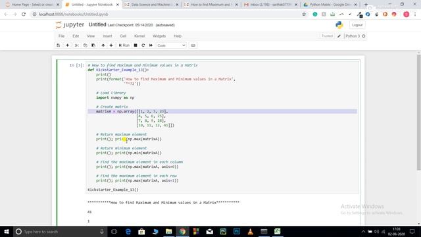Insert a cell below with plus icon
This screenshot has width=421, height=237.
[x=67, y=45]
